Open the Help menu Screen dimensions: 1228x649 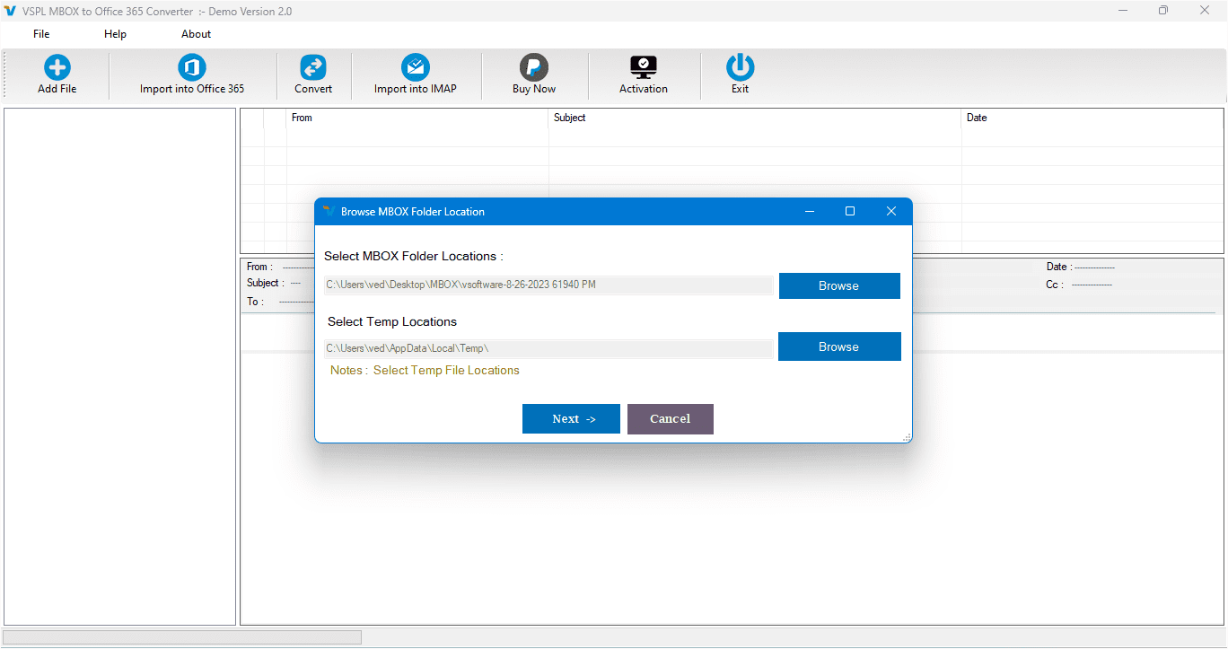(x=115, y=34)
